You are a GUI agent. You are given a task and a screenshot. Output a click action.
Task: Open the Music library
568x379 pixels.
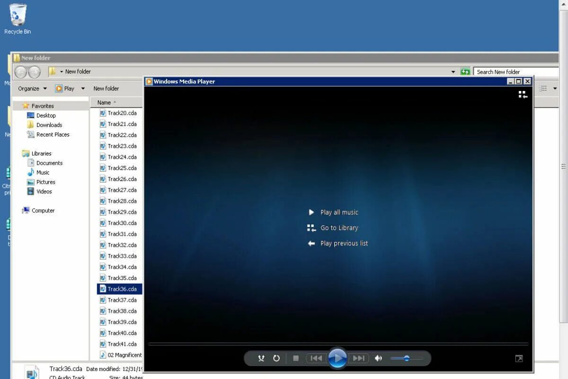click(x=38, y=172)
